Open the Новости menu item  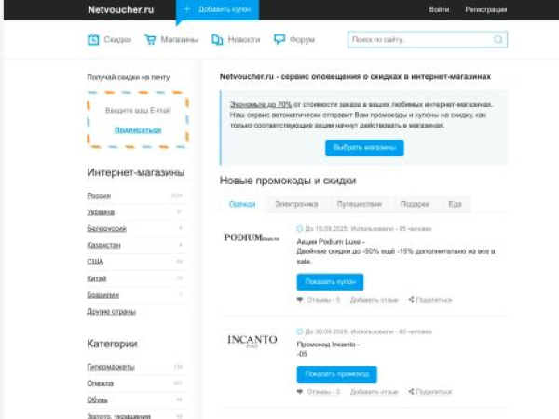click(244, 39)
